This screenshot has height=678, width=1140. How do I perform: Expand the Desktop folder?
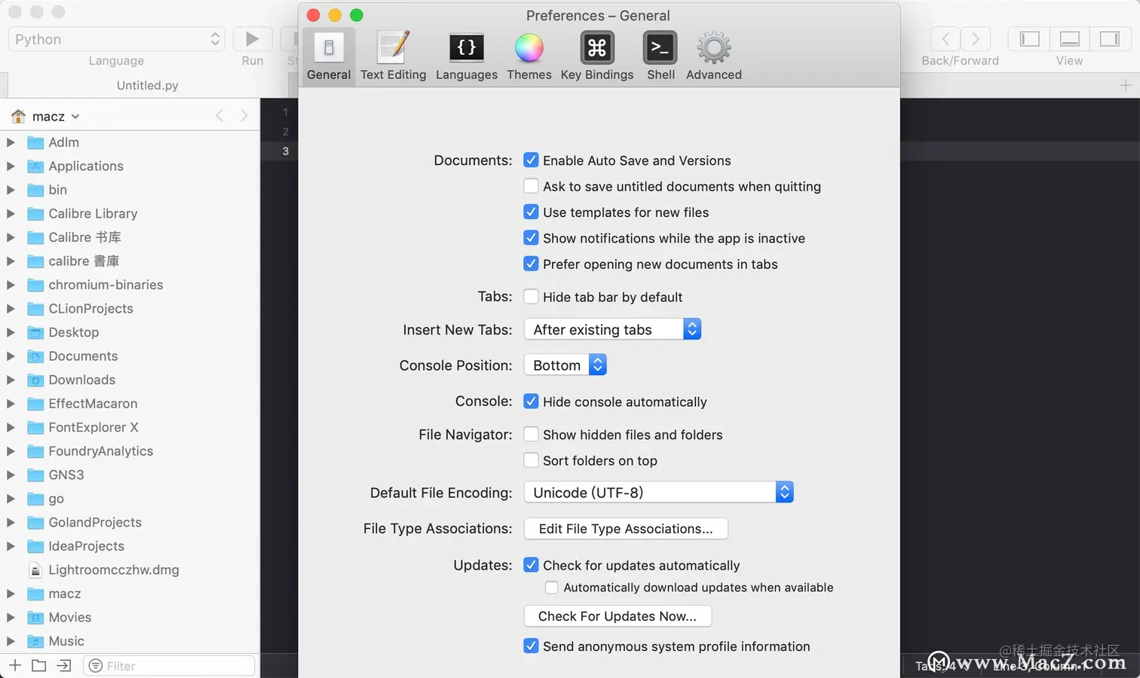[11, 332]
